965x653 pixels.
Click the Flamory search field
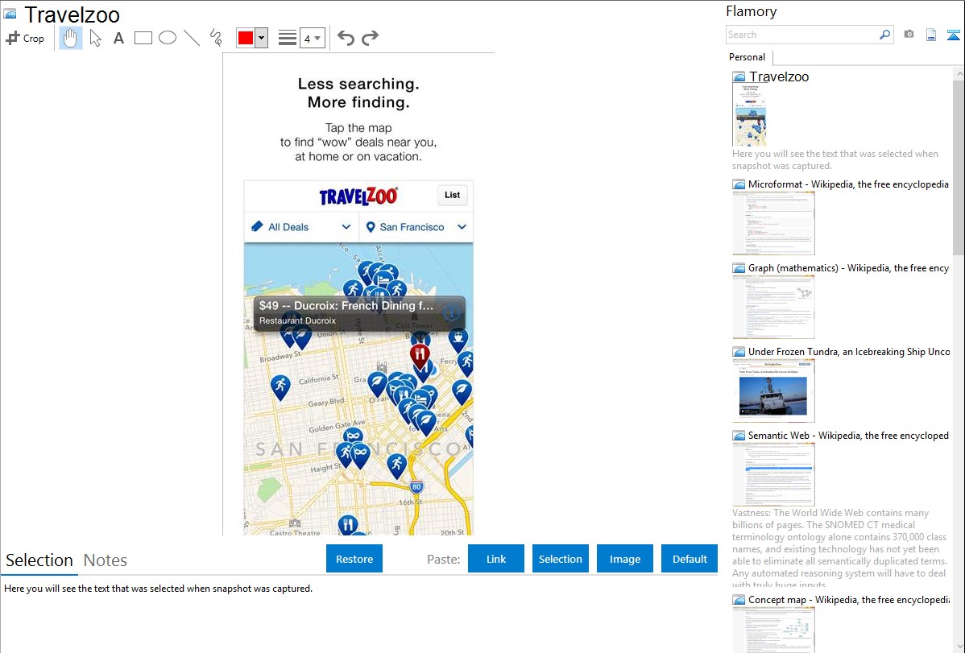(802, 35)
